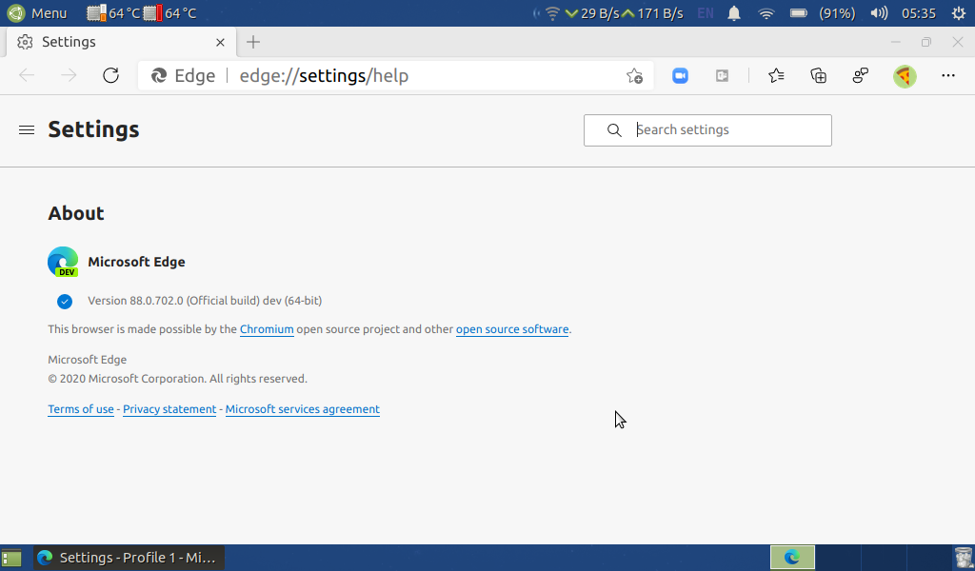Open the pizza profile avatar

pyautogui.click(x=902, y=75)
